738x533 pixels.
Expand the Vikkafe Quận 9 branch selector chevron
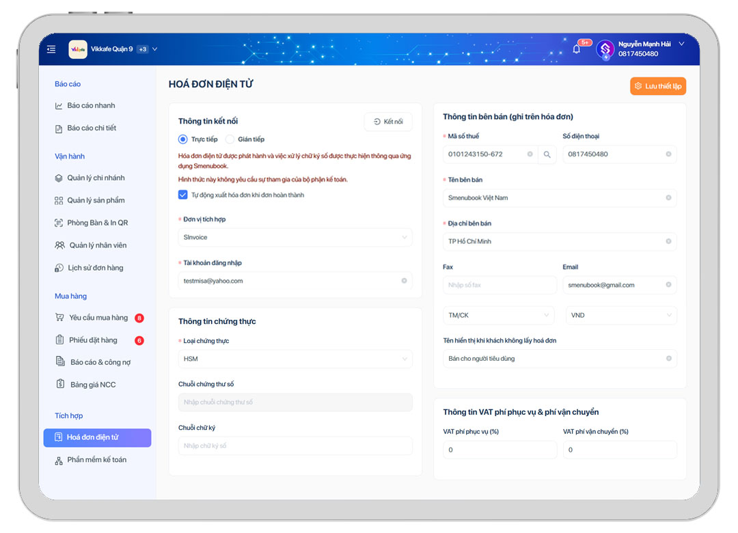155,49
